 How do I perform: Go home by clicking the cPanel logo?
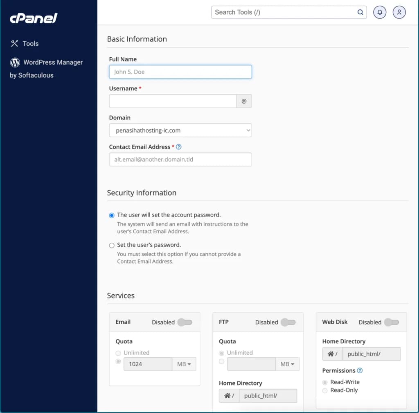click(x=34, y=18)
